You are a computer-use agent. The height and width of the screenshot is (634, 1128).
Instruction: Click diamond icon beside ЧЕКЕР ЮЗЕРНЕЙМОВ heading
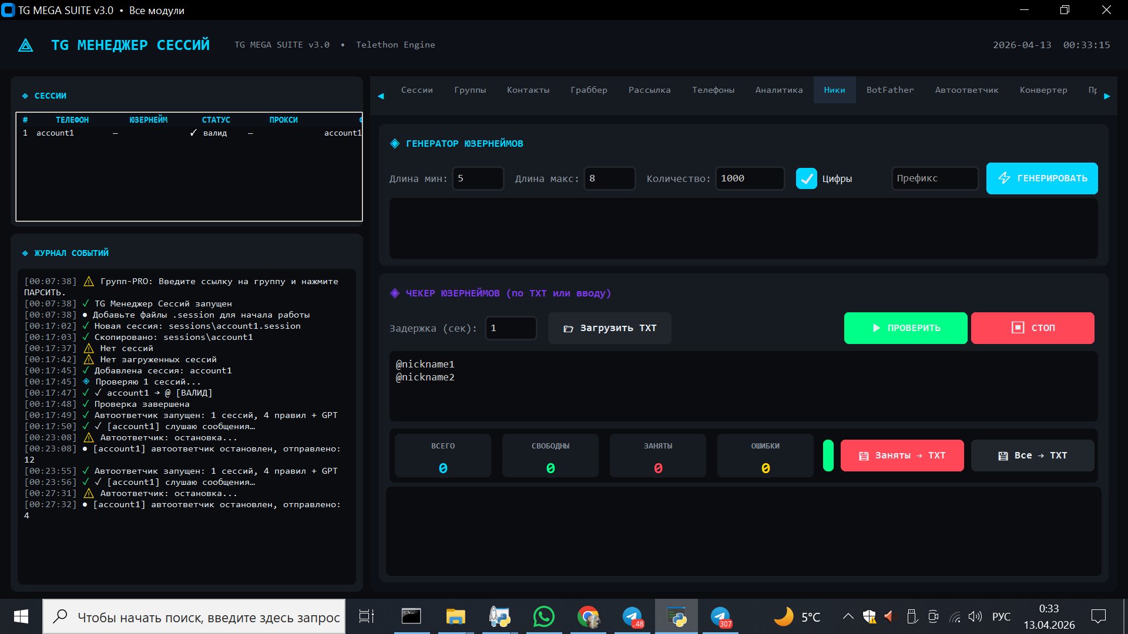[395, 294]
